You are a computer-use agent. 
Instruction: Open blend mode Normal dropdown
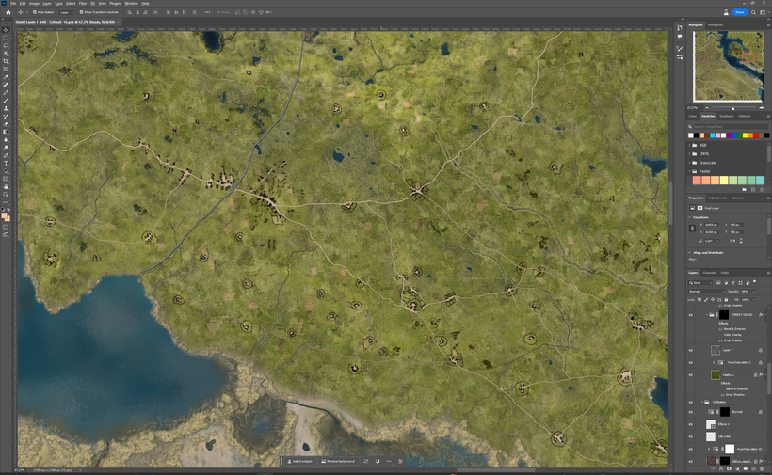coord(706,292)
